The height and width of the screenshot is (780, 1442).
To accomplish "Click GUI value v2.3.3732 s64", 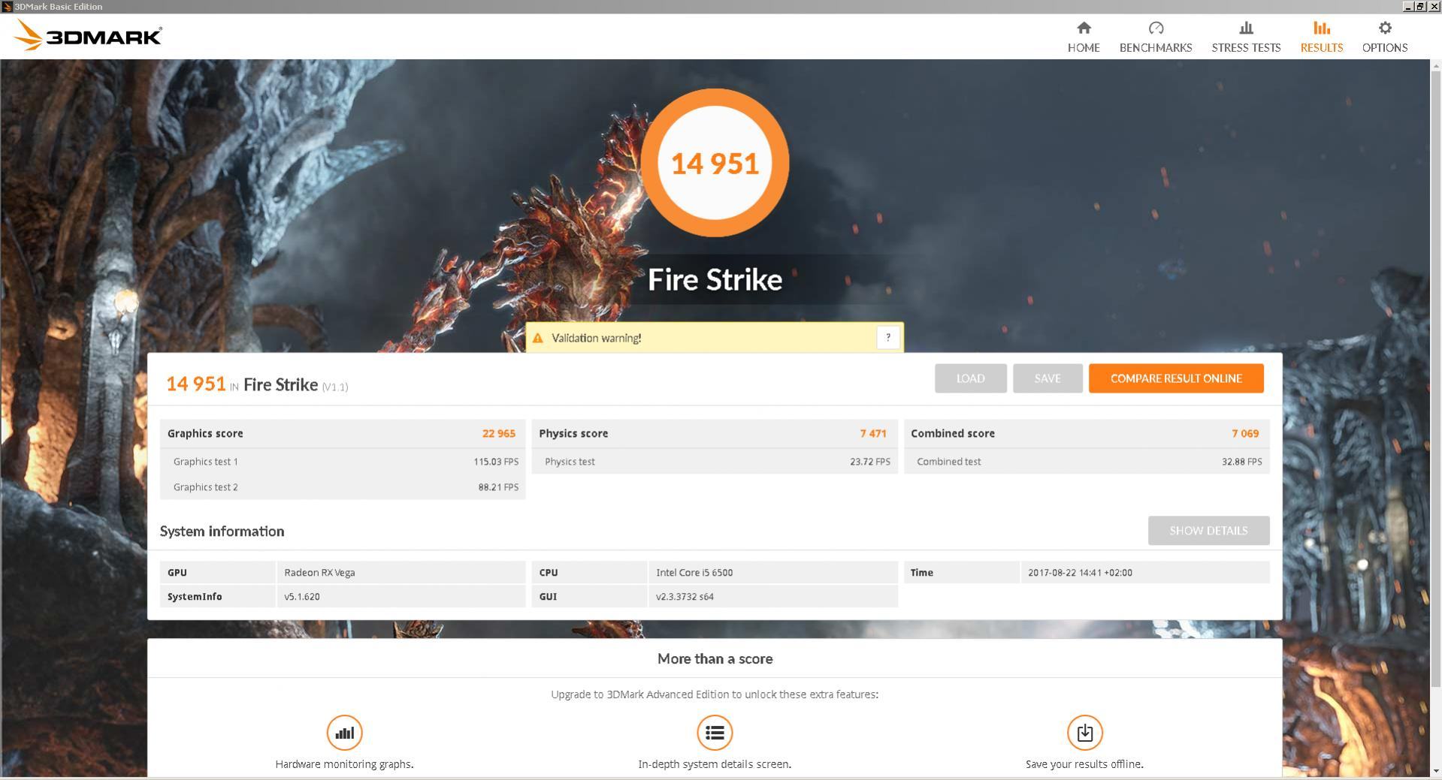I will pos(685,597).
